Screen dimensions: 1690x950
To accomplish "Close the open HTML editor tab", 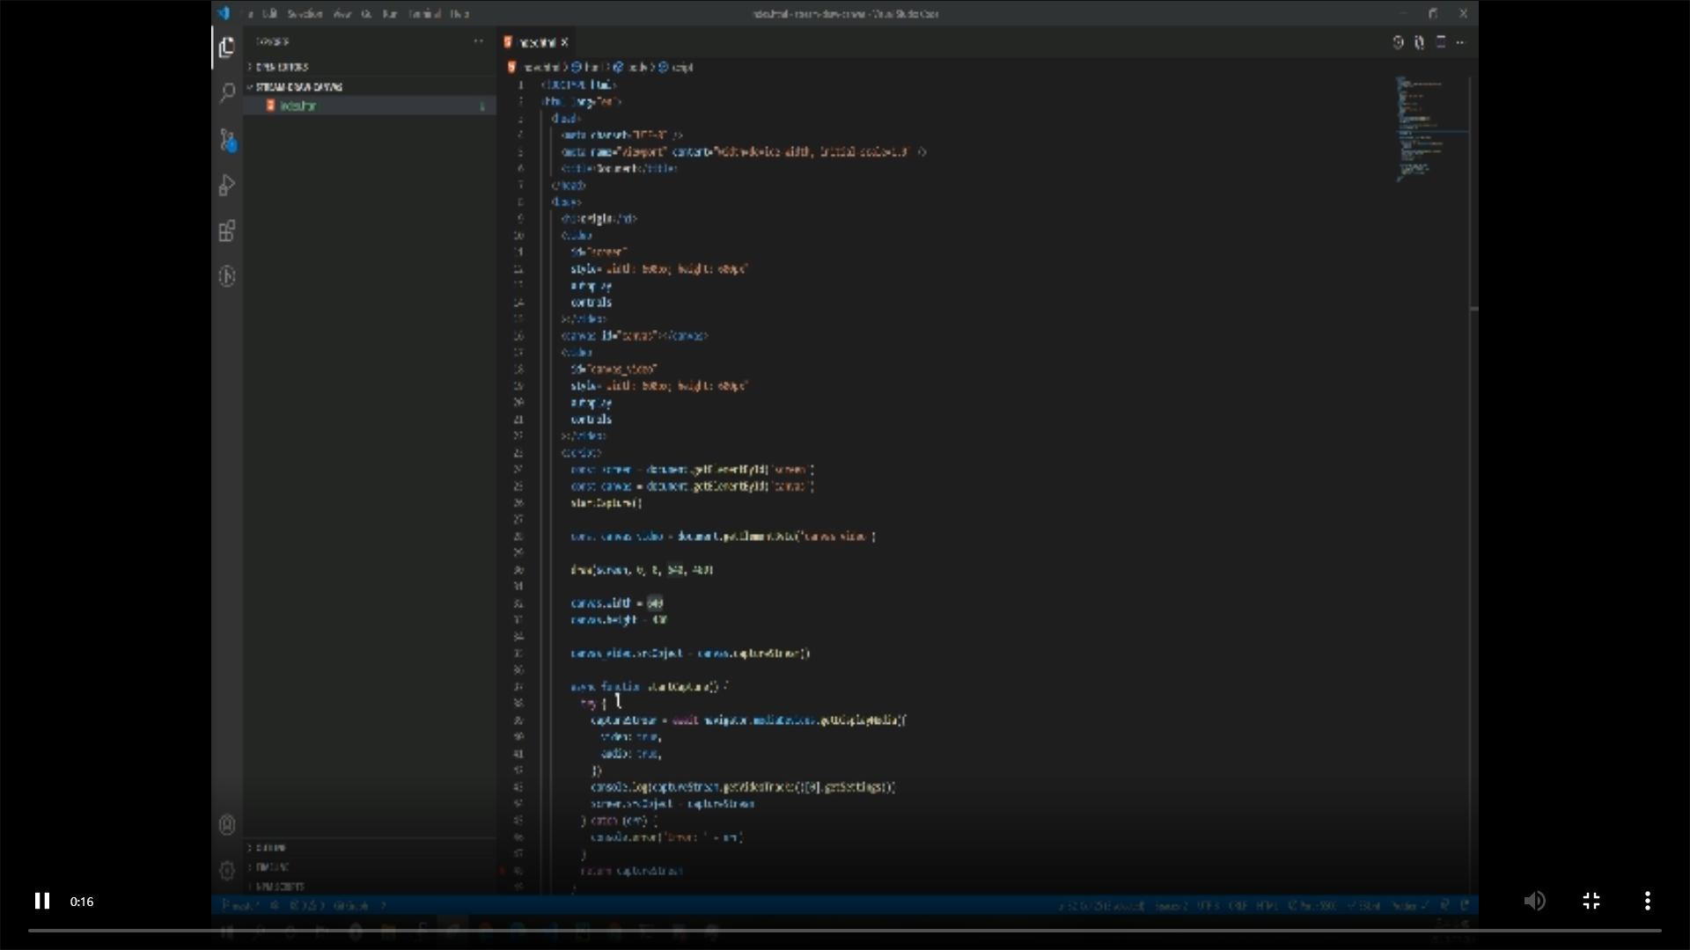I will [x=565, y=42].
